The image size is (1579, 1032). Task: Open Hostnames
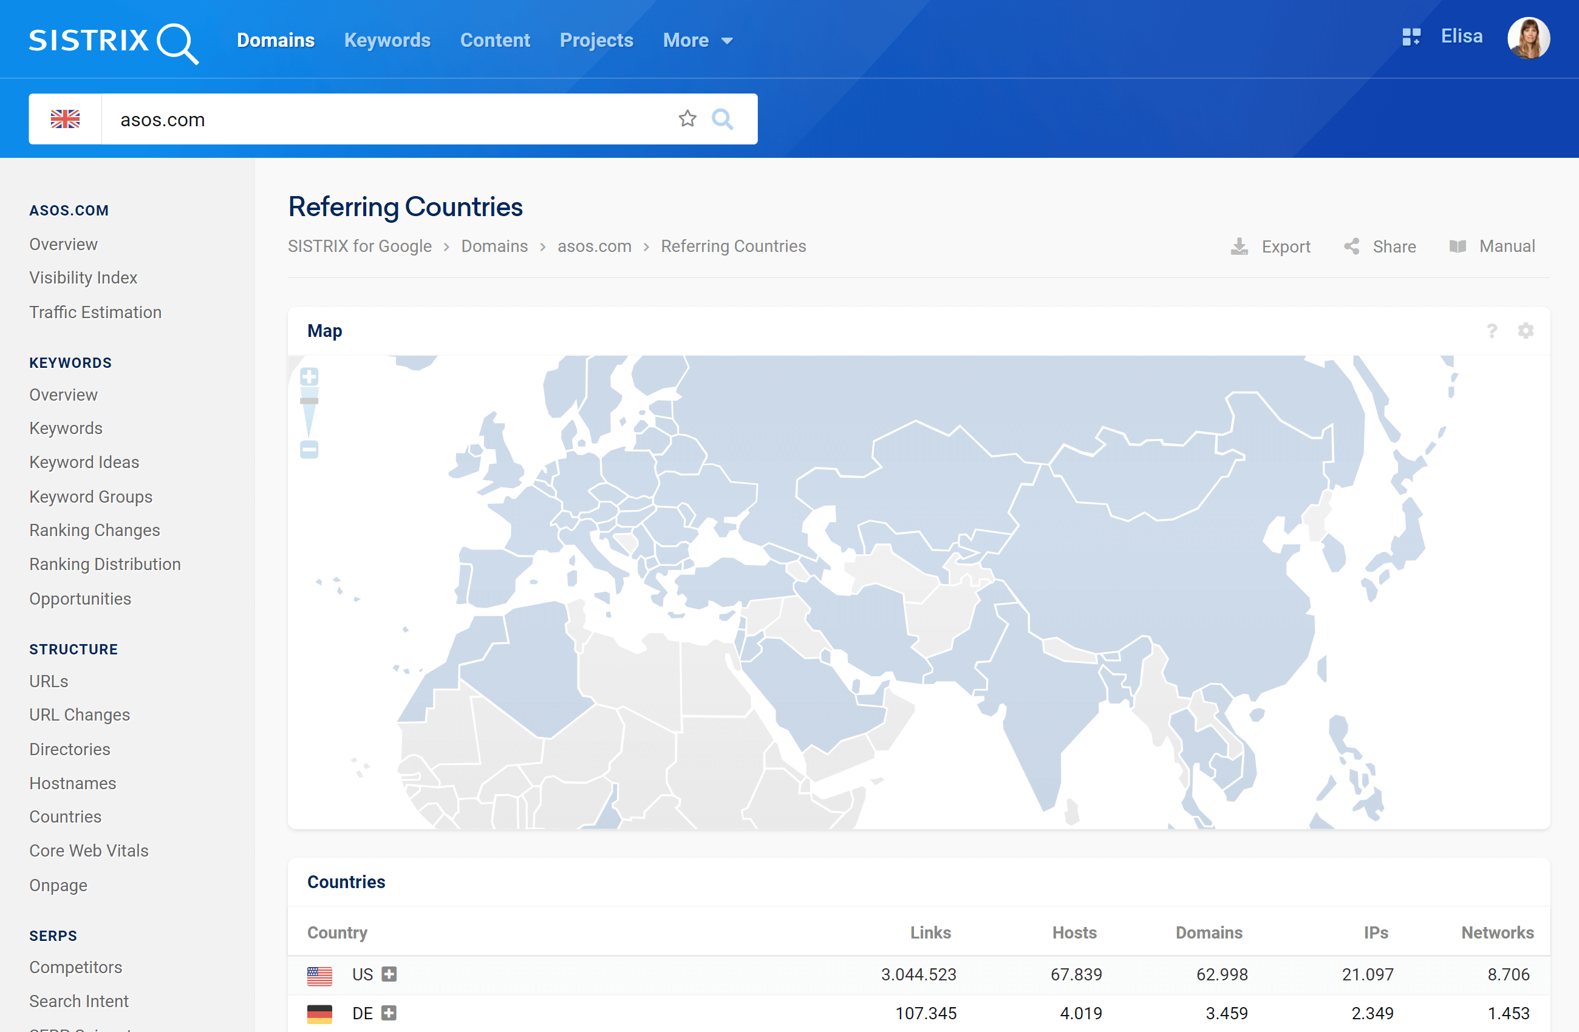(73, 783)
